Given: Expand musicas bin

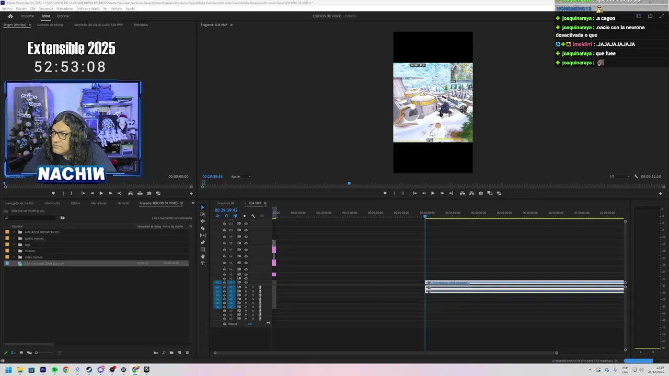Looking at the screenshot, I should click(14, 251).
